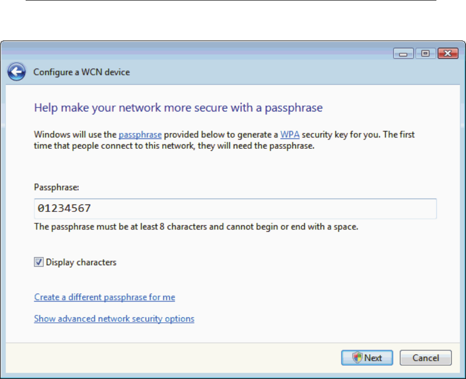
Task: Open the WPA help link
Action: point(289,134)
